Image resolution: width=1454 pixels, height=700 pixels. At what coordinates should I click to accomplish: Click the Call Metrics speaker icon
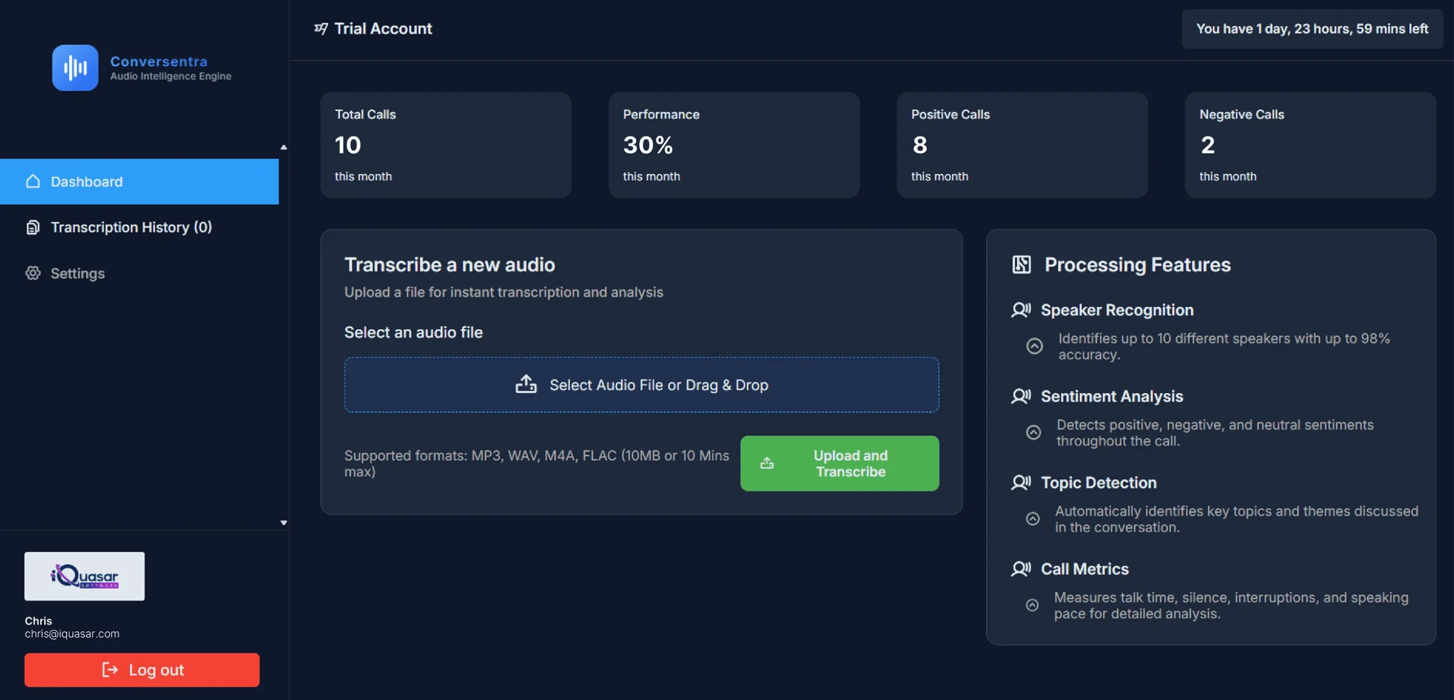pos(1021,569)
